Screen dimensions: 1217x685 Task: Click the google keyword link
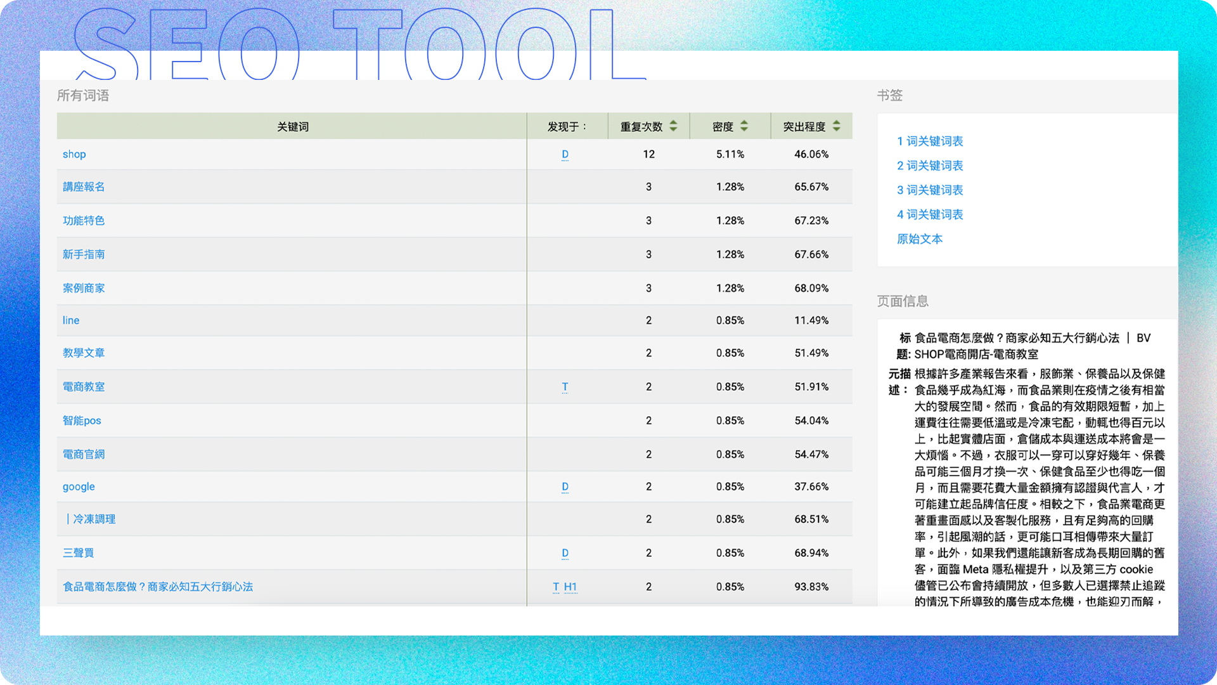tap(79, 486)
